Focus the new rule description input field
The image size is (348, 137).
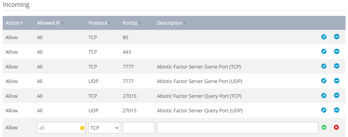[x=237, y=128]
